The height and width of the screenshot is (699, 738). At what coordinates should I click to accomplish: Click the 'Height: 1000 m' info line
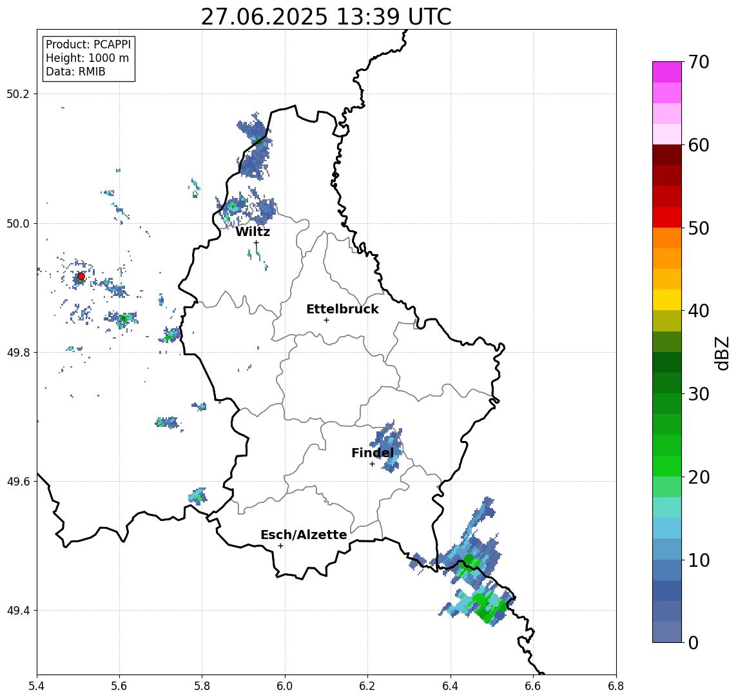click(87, 58)
